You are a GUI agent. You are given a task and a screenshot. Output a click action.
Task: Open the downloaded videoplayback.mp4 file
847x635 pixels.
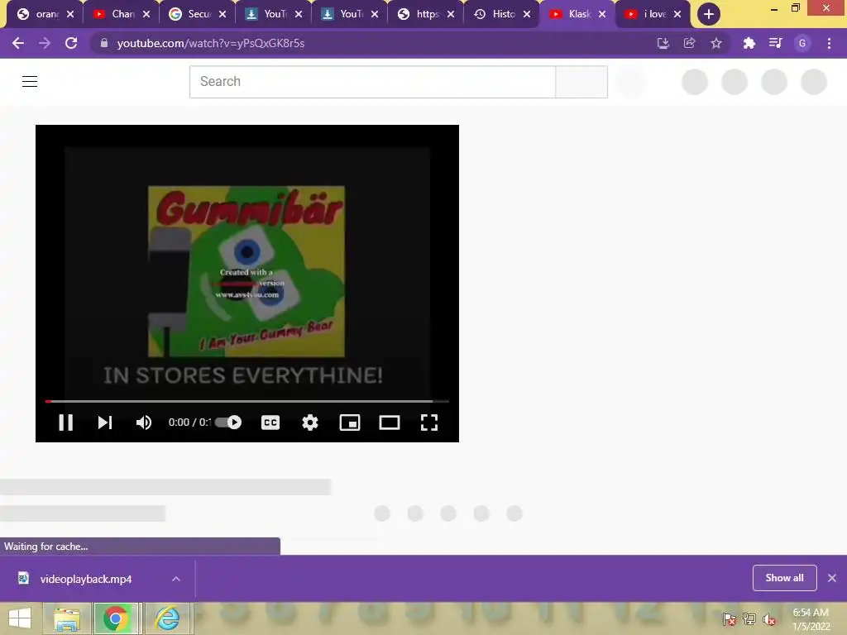[x=85, y=579]
